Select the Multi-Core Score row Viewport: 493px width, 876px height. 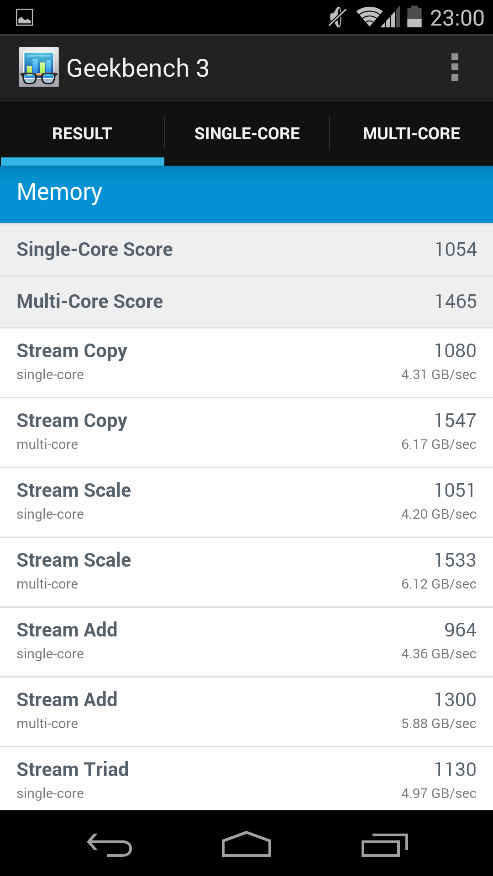point(246,302)
